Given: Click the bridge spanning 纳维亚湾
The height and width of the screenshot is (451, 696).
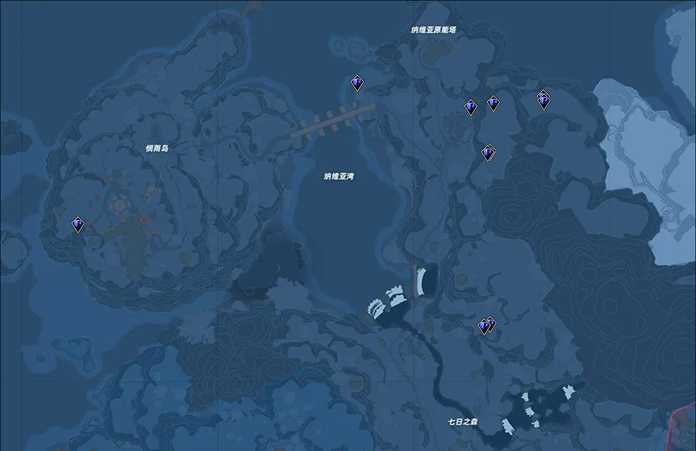Looking at the screenshot, I should point(333,121).
